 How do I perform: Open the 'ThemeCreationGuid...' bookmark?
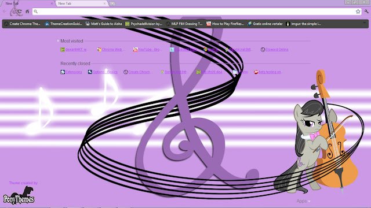click(63, 24)
